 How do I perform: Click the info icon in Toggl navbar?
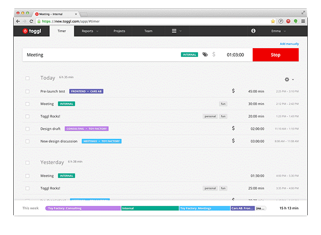click(253, 31)
